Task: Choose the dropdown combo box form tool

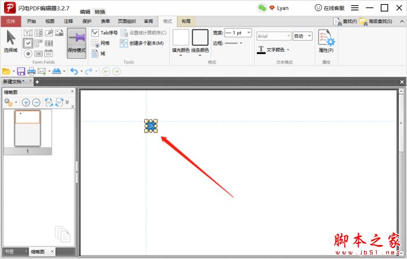Action: tap(38, 43)
